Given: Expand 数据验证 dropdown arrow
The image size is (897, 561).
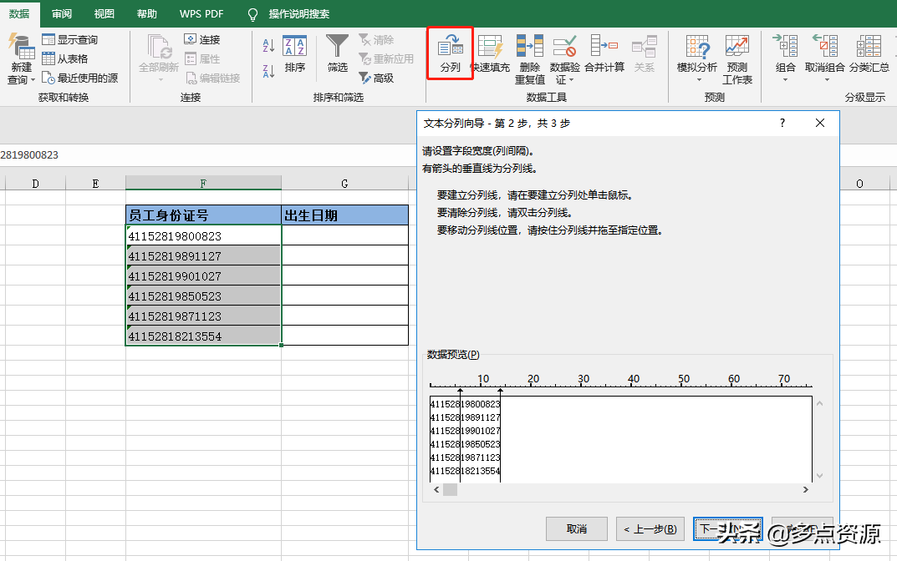Looking at the screenshot, I should pyautogui.click(x=571, y=80).
